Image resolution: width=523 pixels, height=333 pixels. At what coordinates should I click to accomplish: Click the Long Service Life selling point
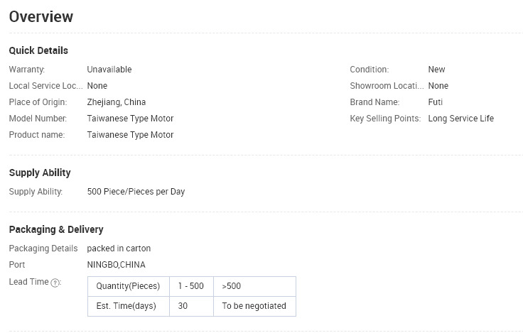[x=461, y=119]
